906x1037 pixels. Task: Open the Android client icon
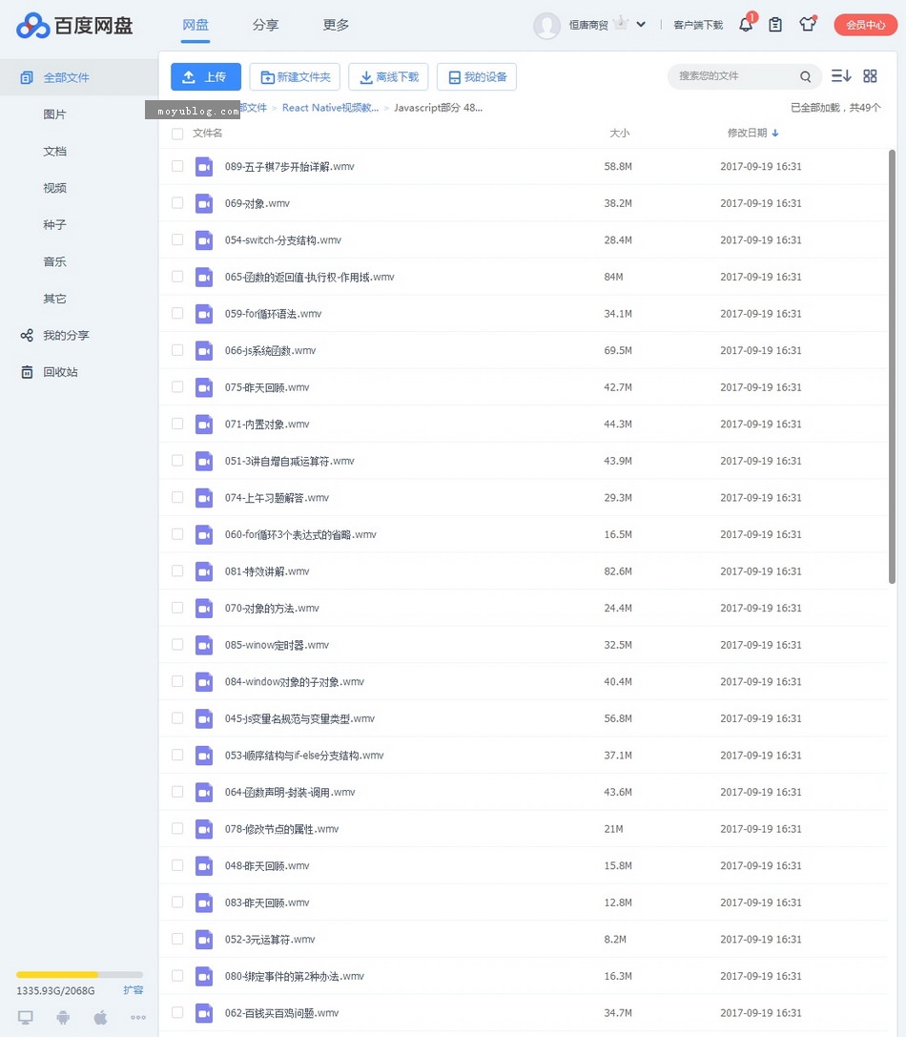[63, 1017]
